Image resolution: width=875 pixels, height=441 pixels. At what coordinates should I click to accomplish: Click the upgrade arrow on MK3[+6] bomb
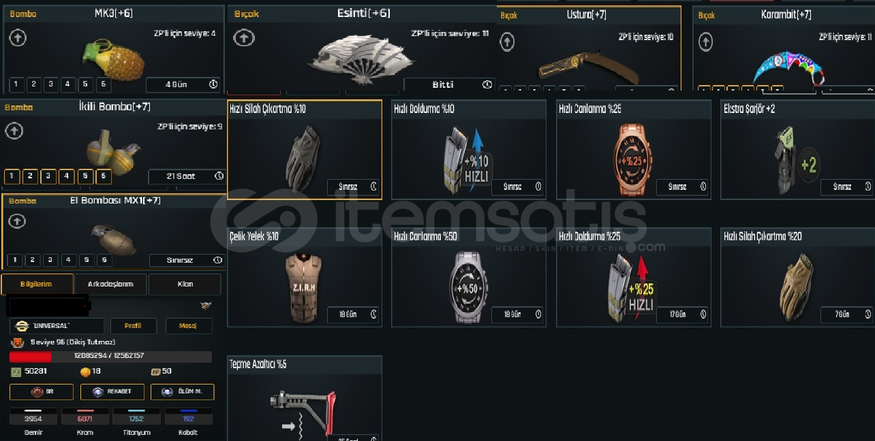18,37
